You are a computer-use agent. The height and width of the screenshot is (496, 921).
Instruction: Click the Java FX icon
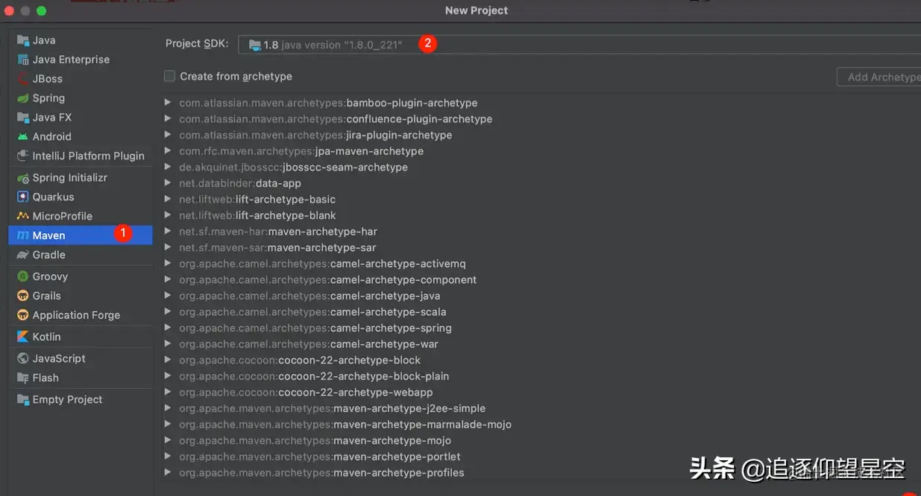pos(23,118)
